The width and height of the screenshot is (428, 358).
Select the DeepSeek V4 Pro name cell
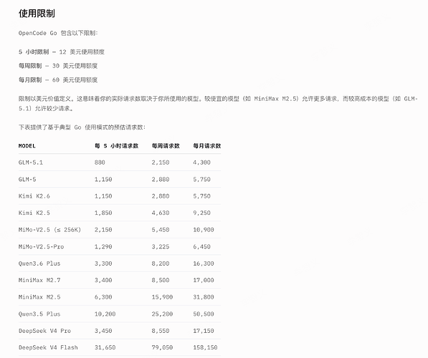coord(44,331)
